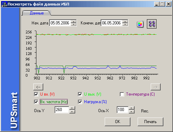173x132 pixels.
Task: Disable the Нагрузка (%) checkbox
Action: point(80,102)
